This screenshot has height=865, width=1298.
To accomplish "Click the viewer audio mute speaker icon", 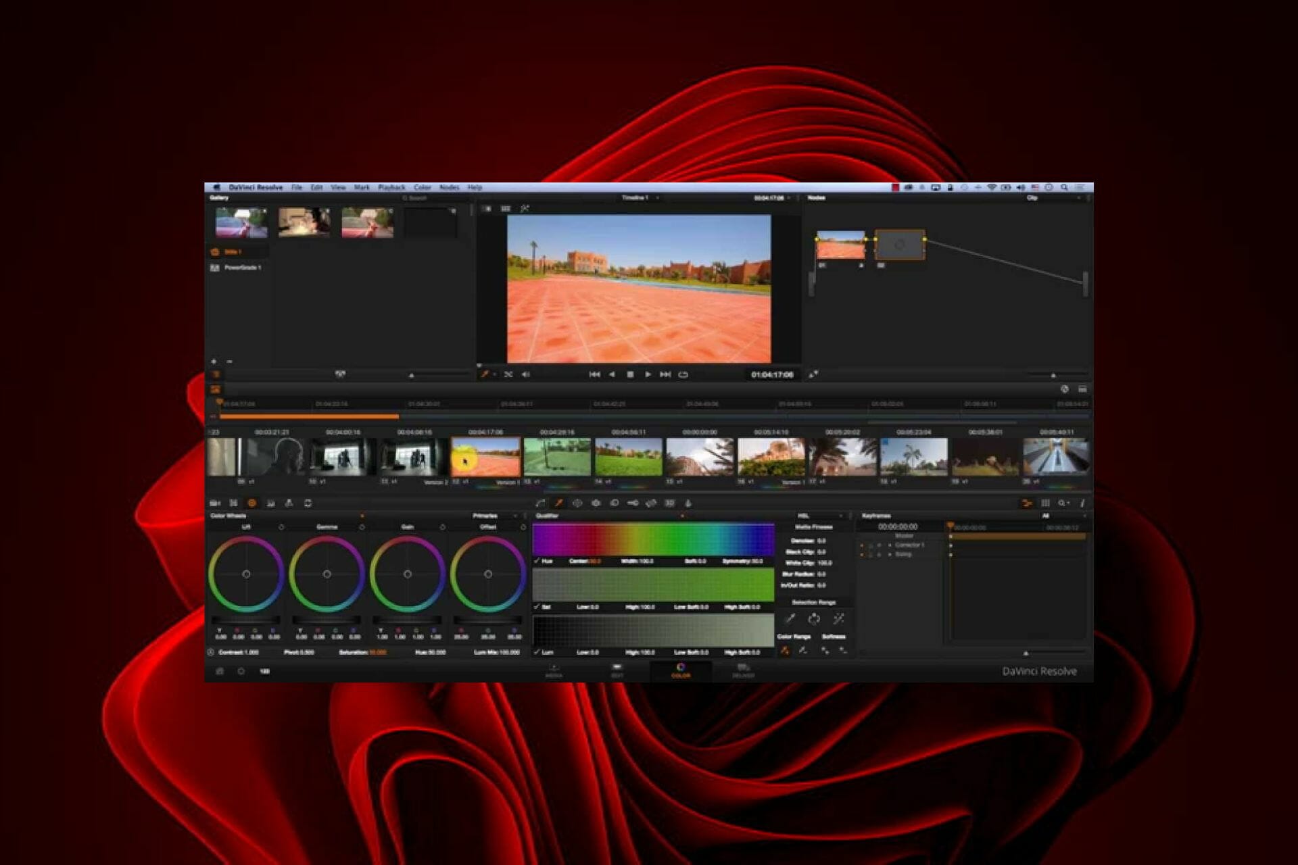I will point(526,374).
